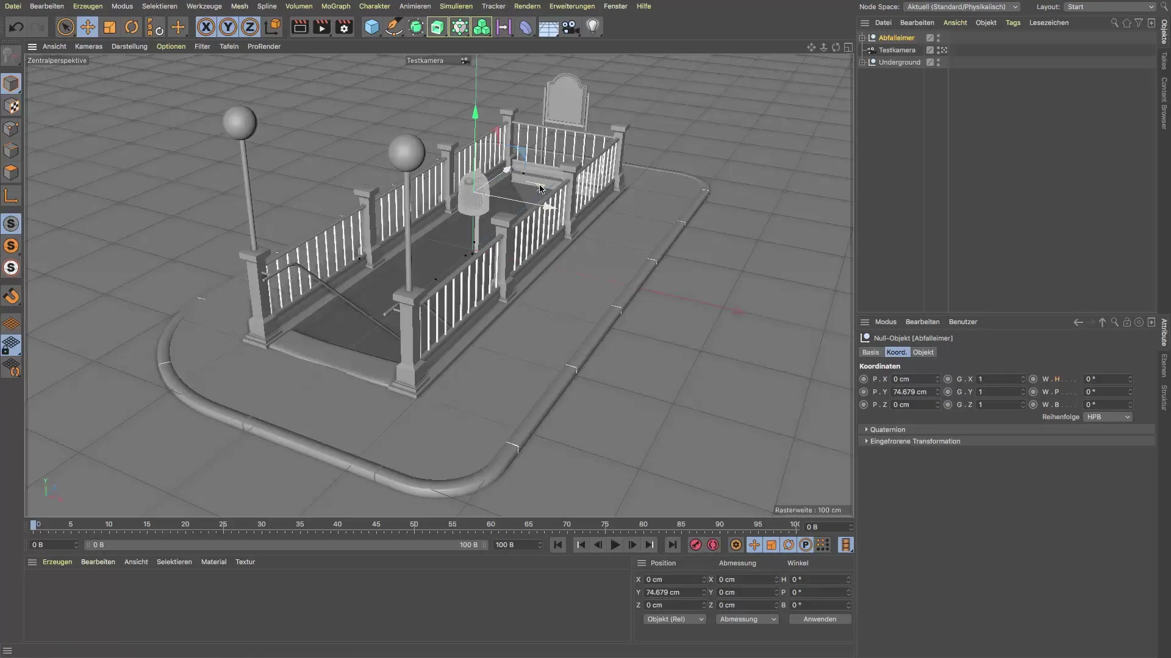Screen dimensions: 1171x658
Task: Open the render settings gear clapperboard
Action: tap(344, 27)
